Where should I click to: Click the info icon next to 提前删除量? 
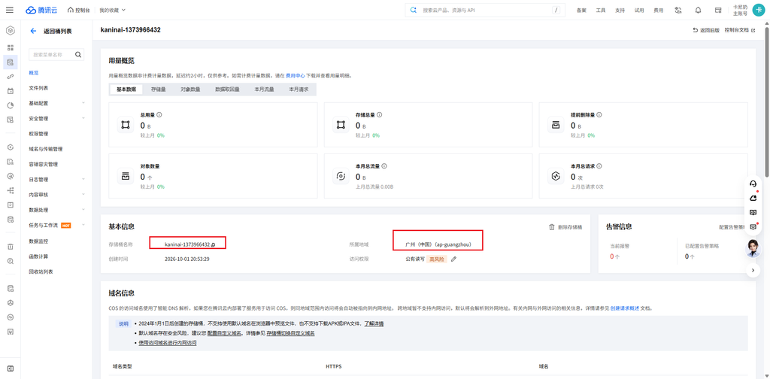click(599, 114)
